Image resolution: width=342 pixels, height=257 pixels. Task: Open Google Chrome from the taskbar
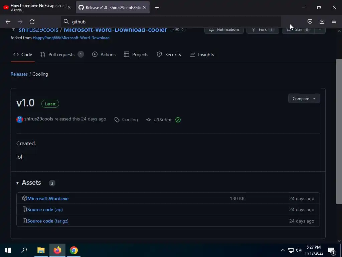coord(74,250)
